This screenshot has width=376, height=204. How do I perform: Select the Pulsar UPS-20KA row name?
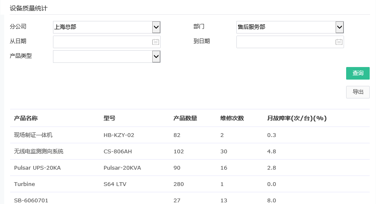click(37, 168)
